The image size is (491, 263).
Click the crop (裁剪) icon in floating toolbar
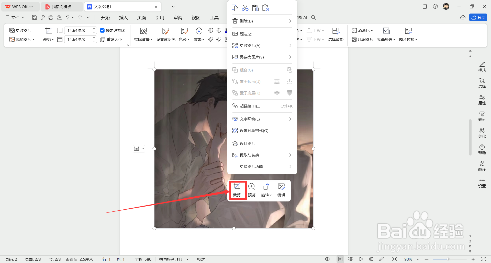(x=237, y=187)
